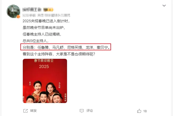Click the 转发 label
The width and height of the screenshot is (173, 116).
tap(33, 111)
